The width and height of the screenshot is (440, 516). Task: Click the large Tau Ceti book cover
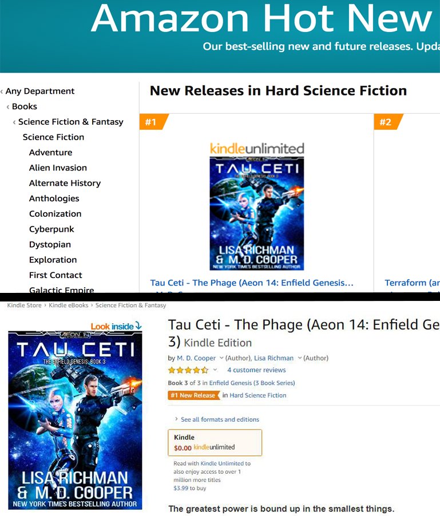pyautogui.click(x=75, y=420)
